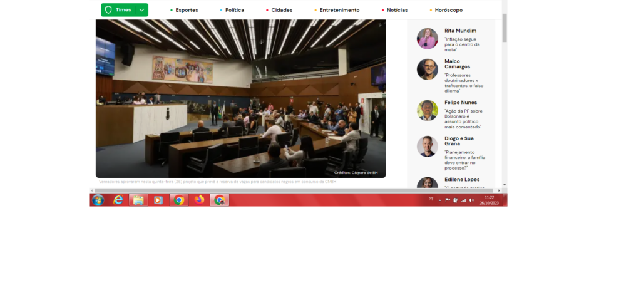
Task: Open the Felipe Nunes columnist link
Action: pyautogui.click(x=461, y=103)
